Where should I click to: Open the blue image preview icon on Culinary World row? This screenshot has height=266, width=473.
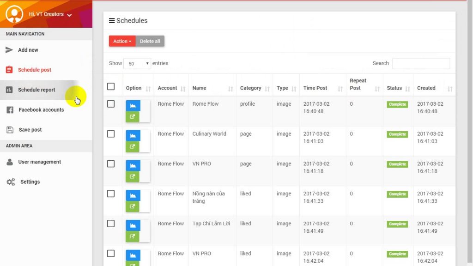tap(133, 136)
